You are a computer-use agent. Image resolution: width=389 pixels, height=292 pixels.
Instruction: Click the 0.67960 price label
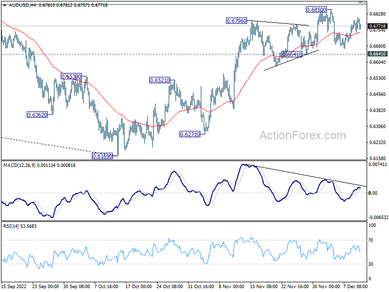pyautogui.click(x=237, y=21)
